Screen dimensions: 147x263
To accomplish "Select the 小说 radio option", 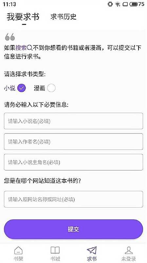I will click(22, 88).
